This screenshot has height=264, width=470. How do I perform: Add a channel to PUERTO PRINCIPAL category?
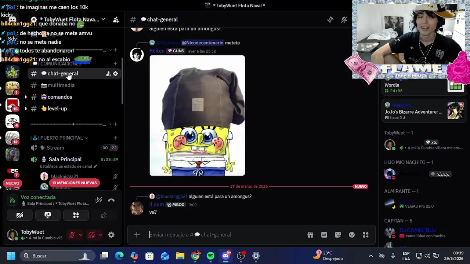(x=115, y=138)
